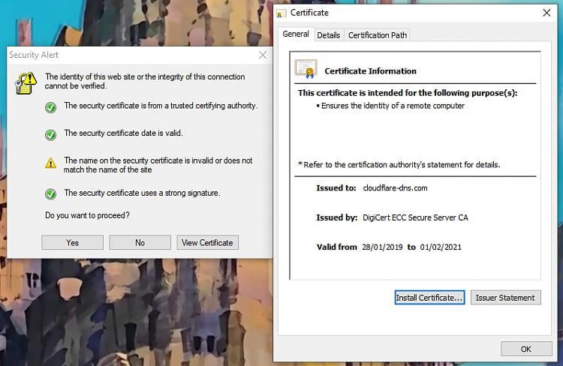Click the DigiCert ECC Secure Server CA text

[415, 218]
